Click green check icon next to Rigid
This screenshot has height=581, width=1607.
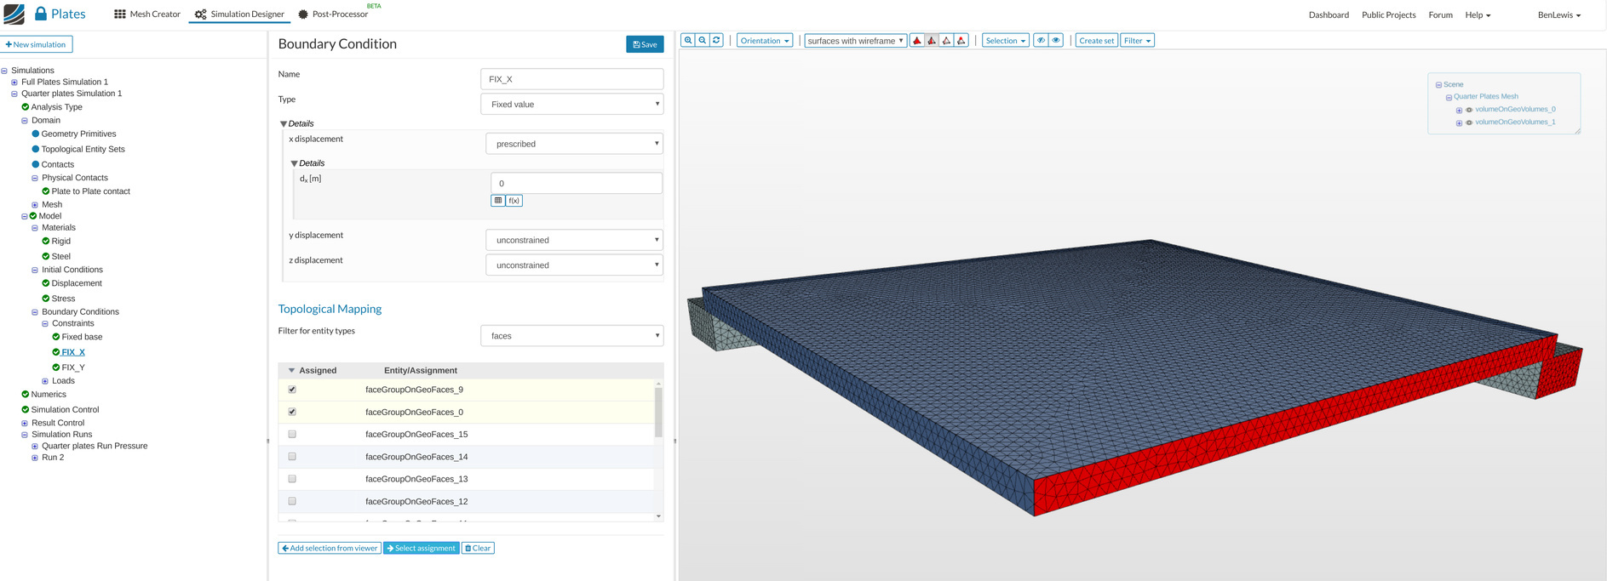tap(46, 241)
